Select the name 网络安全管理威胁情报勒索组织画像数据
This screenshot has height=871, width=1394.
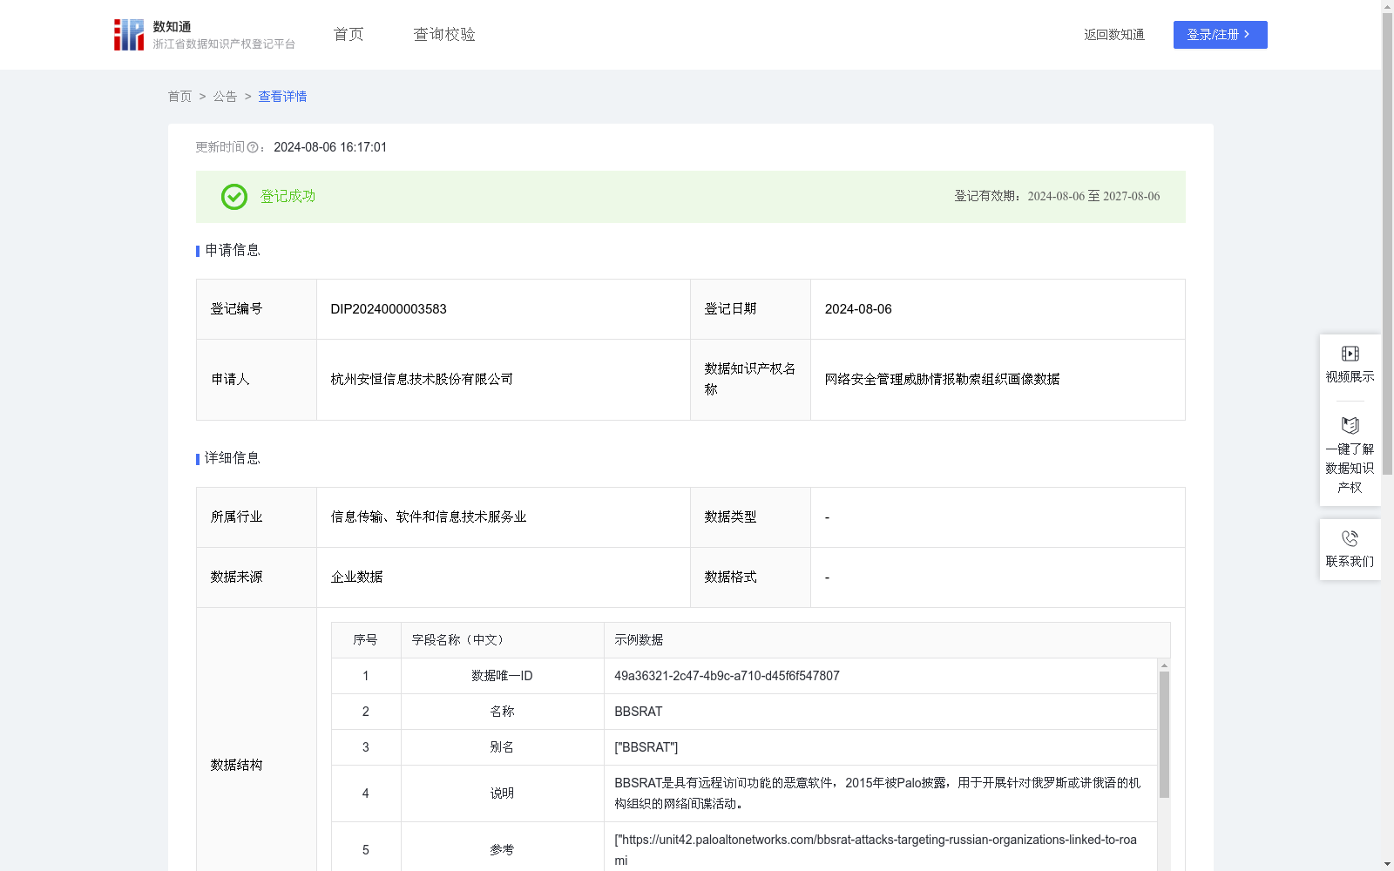[x=943, y=380]
